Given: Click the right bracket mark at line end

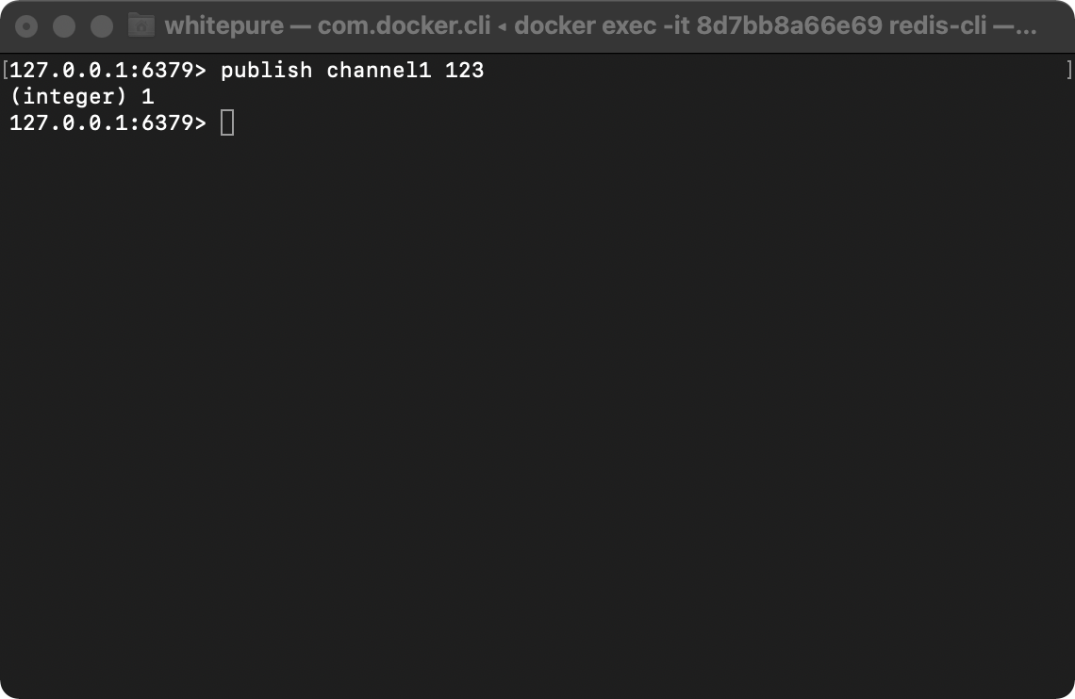Looking at the screenshot, I should pyautogui.click(x=1068, y=71).
